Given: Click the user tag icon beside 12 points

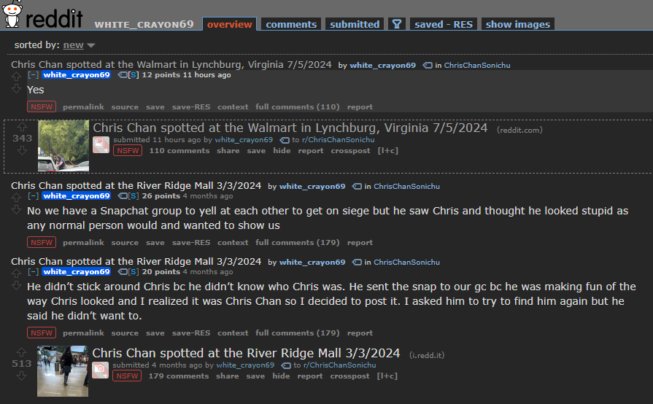Looking at the screenshot, I should coord(123,75).
